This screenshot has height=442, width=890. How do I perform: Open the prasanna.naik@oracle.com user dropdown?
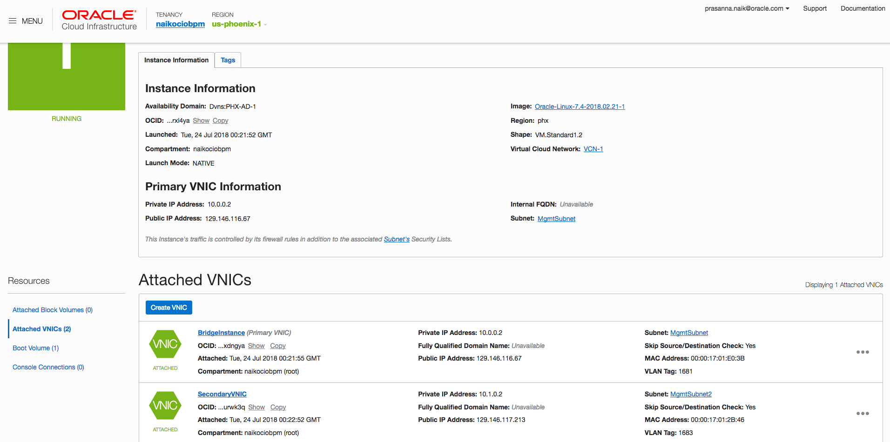pos(747,8)
